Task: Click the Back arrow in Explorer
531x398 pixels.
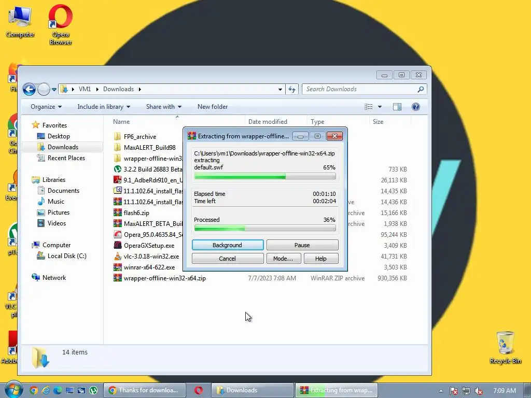Action: click(29, 89)
